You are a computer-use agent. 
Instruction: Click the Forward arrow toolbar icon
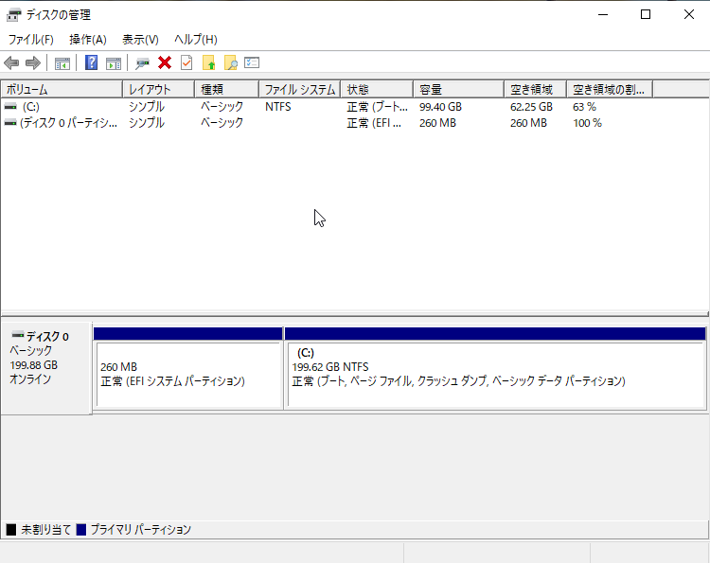point(32,62)
